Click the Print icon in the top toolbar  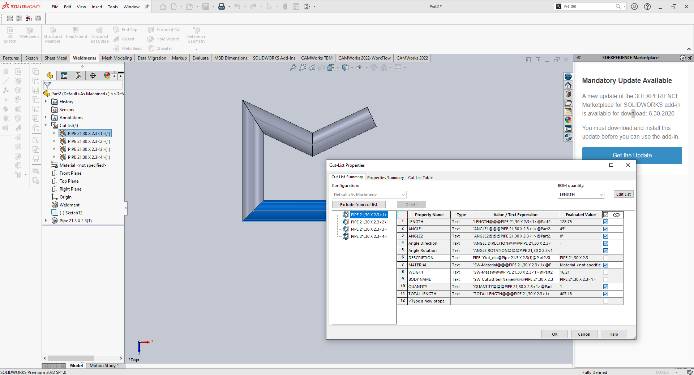(222, 6)
